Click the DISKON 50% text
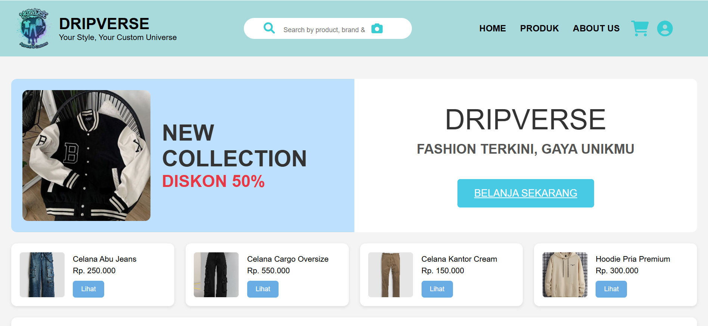The width and height of the screenshot is (708, 326). (213, 181)
